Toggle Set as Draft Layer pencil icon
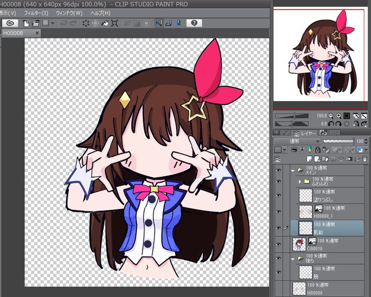 pos(310,150)
